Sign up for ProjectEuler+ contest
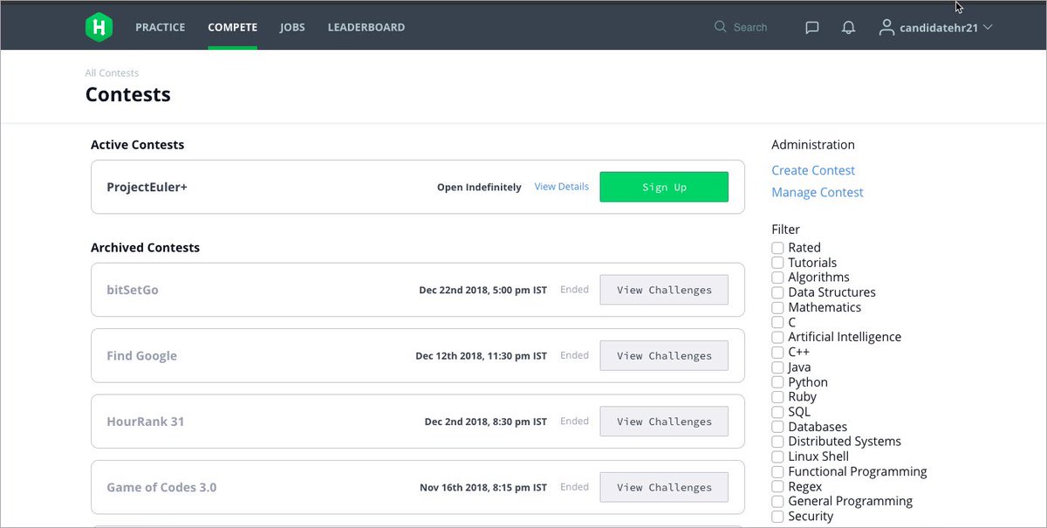Screen dimensions: 1047x528 click(664, 187)
